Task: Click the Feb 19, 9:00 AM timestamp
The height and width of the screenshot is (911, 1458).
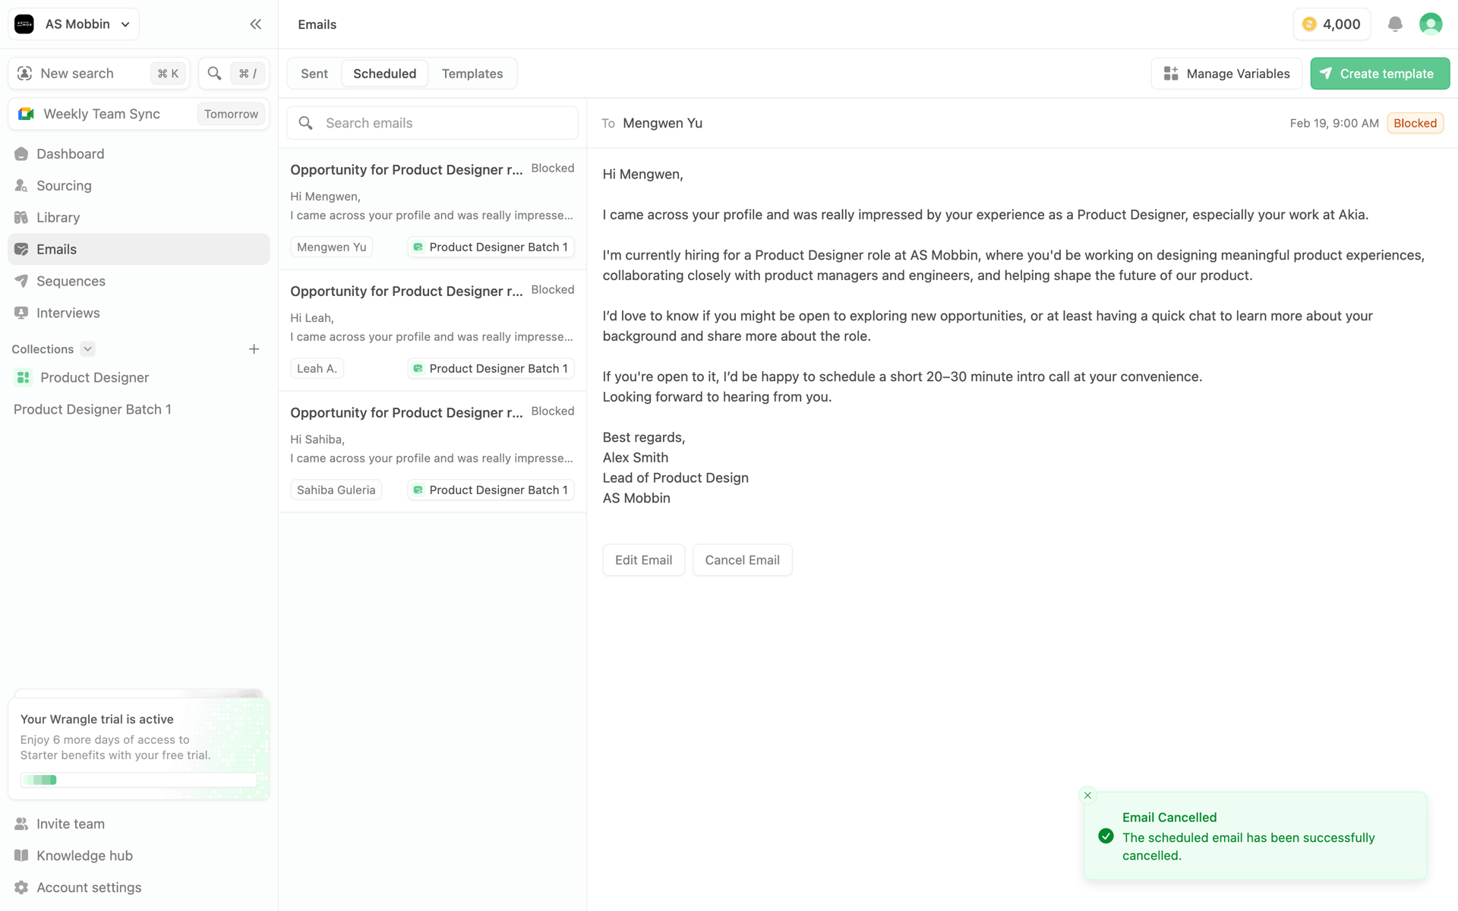Action: click(x=1334, y=123)
